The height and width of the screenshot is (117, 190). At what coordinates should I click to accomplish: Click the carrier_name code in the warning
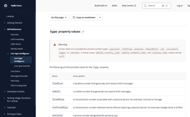160,53
